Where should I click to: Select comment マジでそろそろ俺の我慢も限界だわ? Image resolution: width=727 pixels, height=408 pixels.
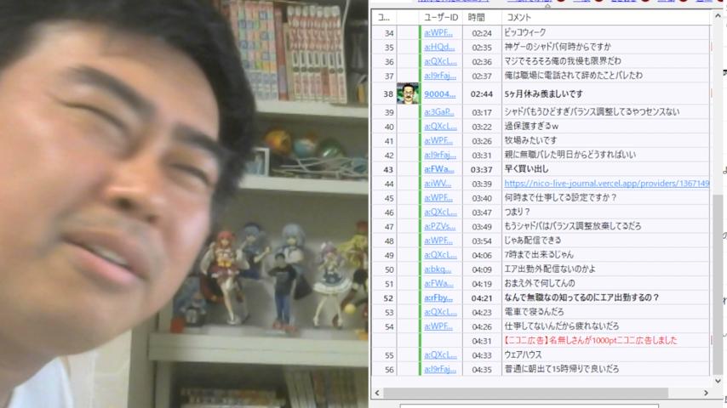(x=563, y=61)
